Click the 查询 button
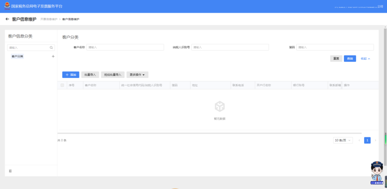 [350, 59]
